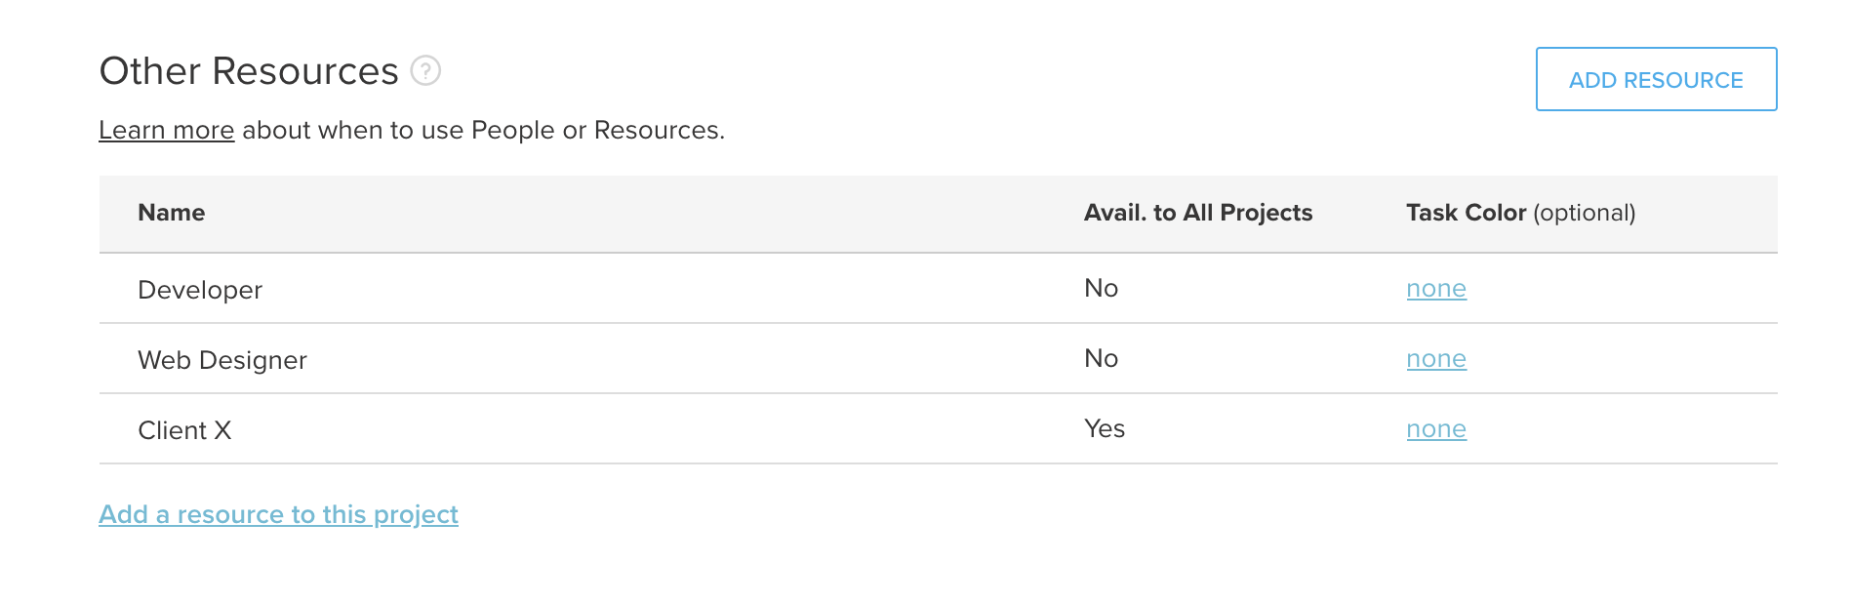
Task: Select the Client X resource name
Action: pyautogui.click(x=184, y=429)
